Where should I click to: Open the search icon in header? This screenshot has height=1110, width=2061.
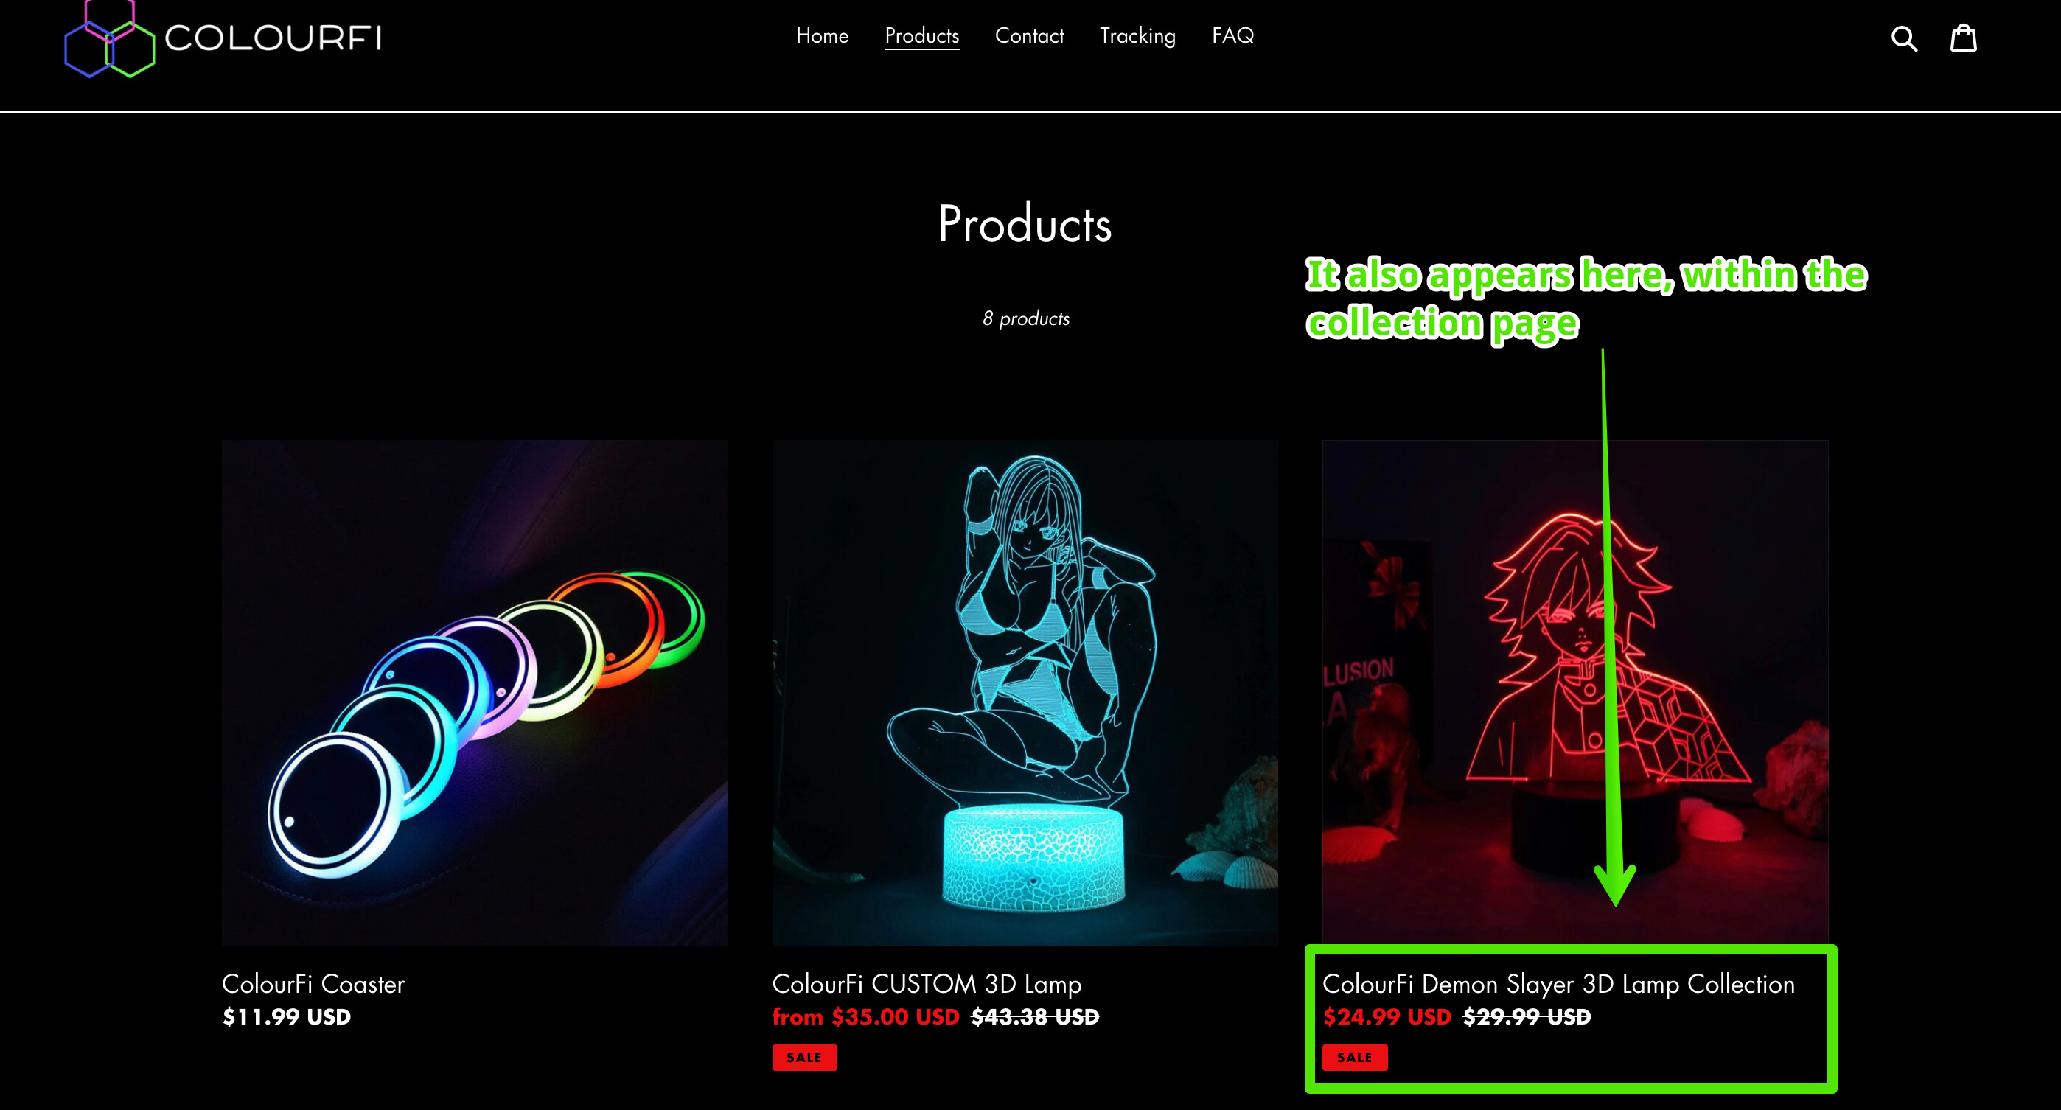(1904, 38)
